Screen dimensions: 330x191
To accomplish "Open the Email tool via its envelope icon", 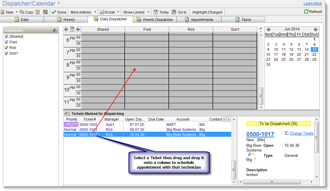I will [x=103, y=12].
